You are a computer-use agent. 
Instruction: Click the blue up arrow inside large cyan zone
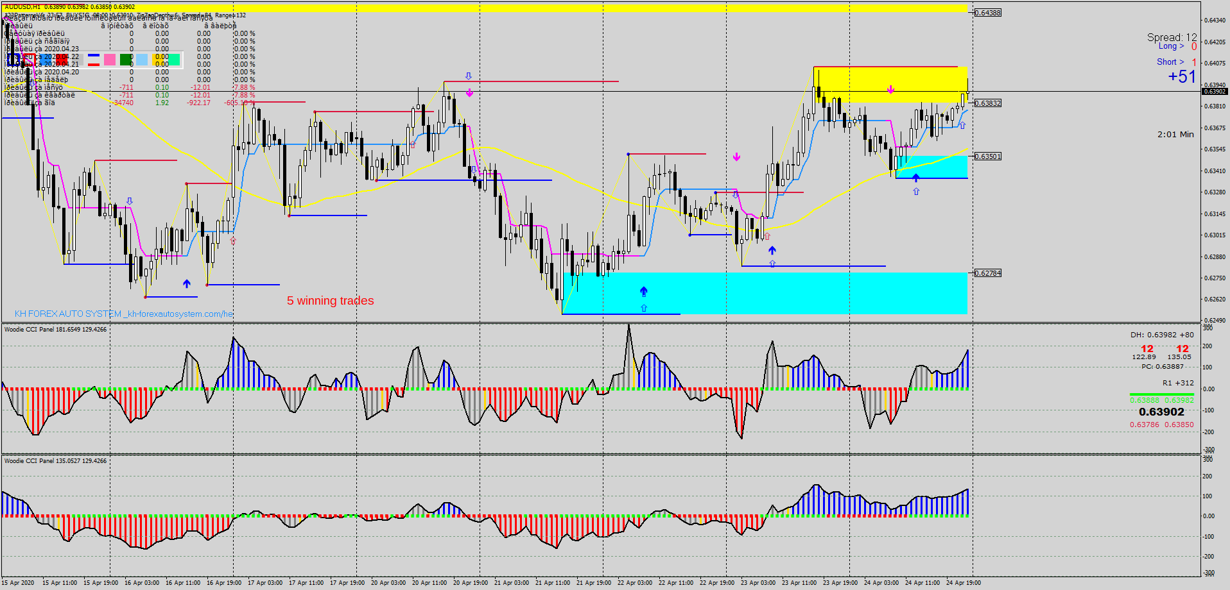[x=643, y=292]
